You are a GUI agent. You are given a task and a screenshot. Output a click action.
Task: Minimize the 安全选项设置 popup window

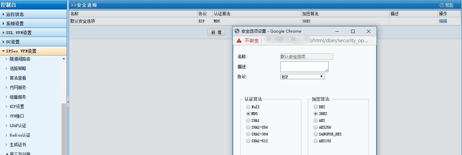click(337, 31)
